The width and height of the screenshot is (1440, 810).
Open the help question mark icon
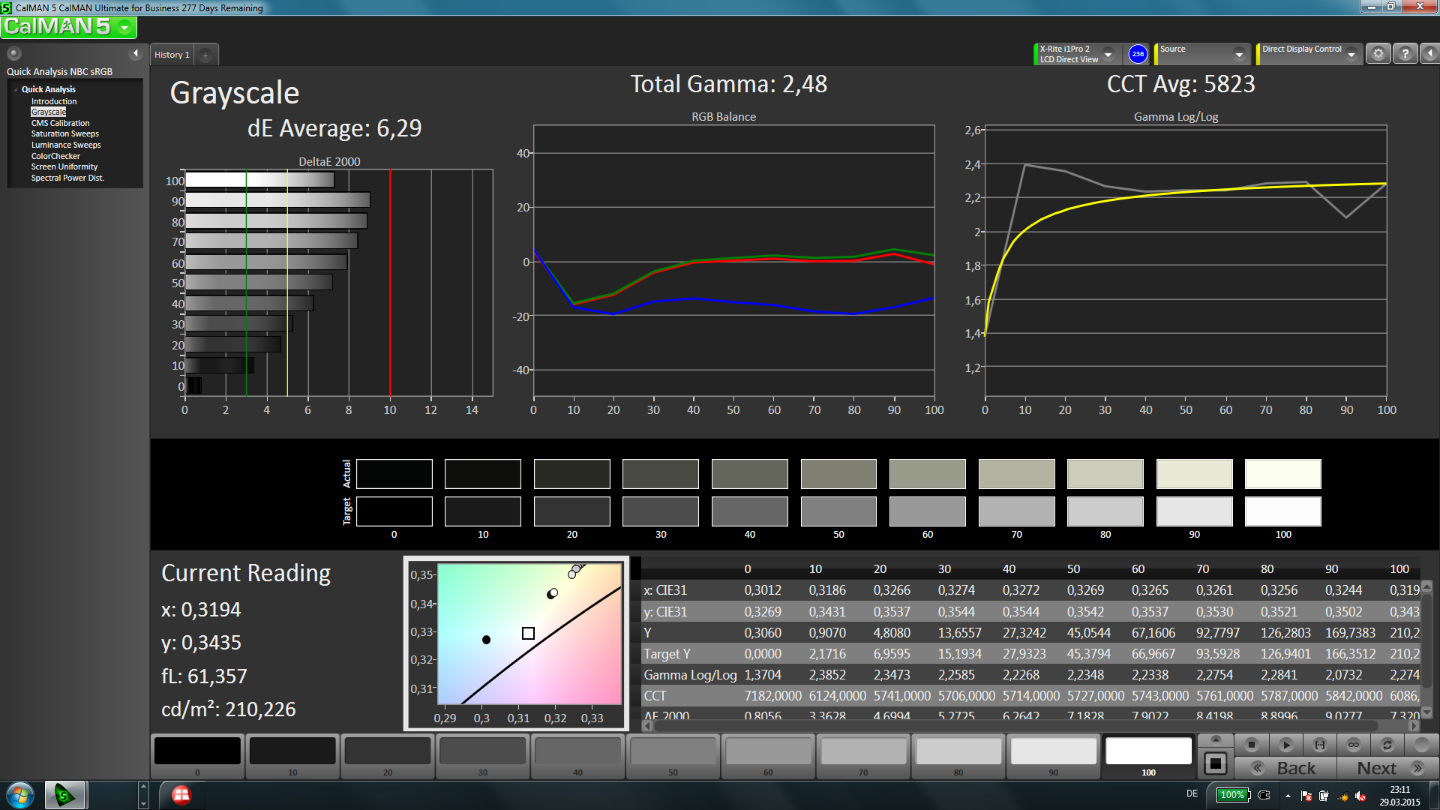tap(1405, 54)
